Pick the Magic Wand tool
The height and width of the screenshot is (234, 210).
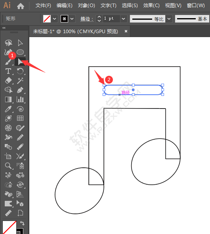20,80
